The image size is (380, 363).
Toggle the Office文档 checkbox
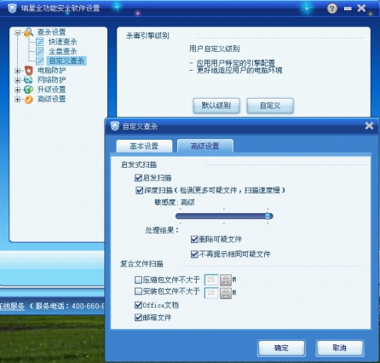point(138,305)
